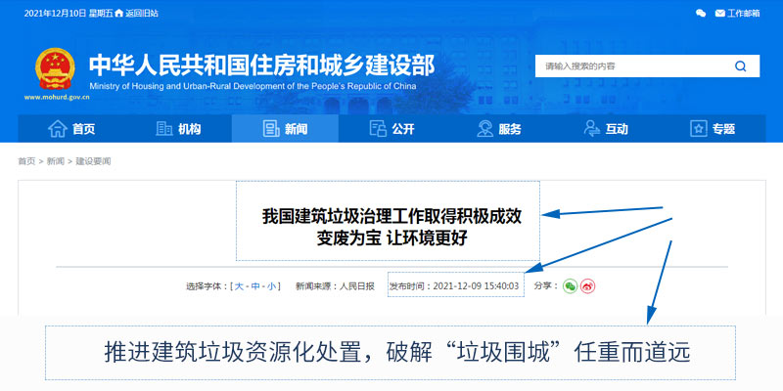Click 首页 in the breadcrumb
Screen dimensions: 783x391
(x=27, y=161)
